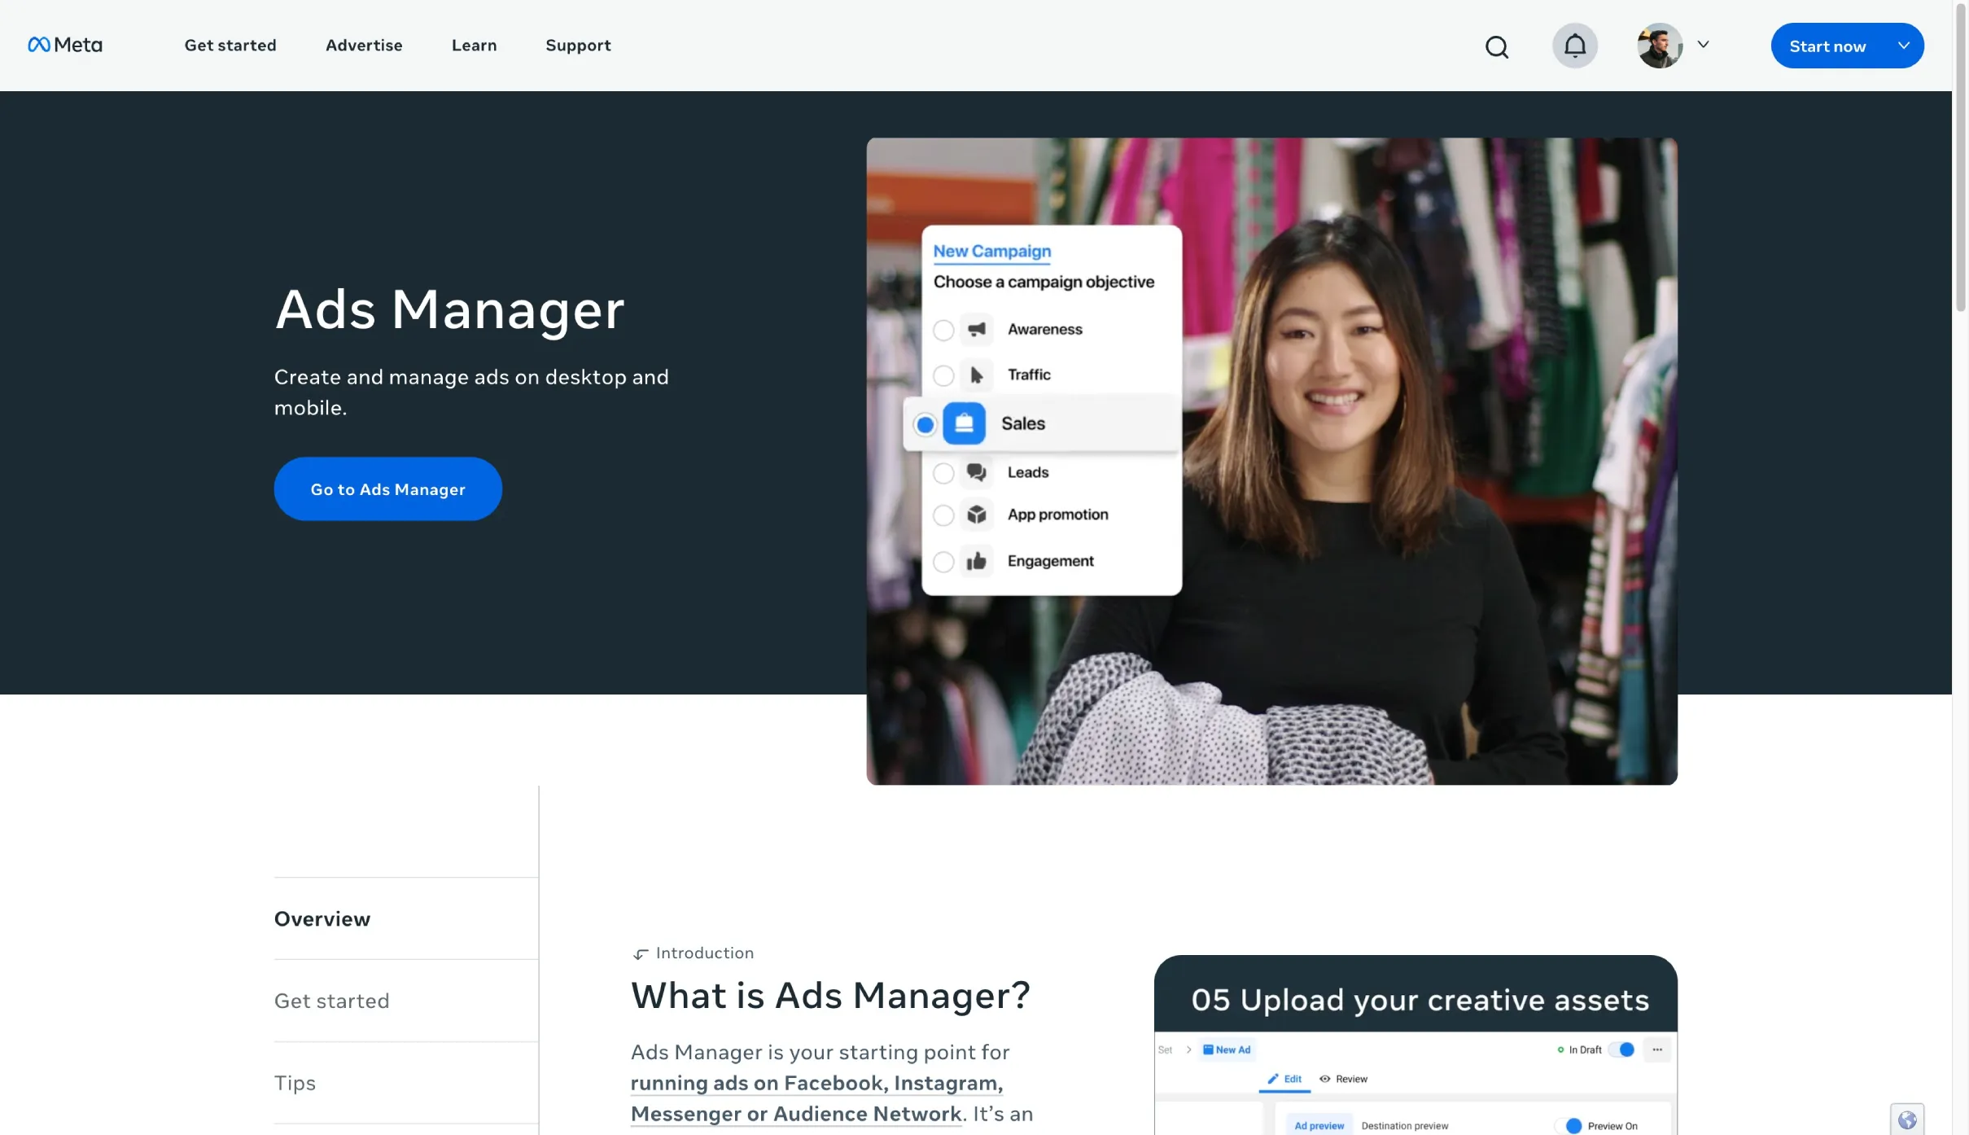
Task: Expand the profile account chevron
Action: coord(1703,45)
